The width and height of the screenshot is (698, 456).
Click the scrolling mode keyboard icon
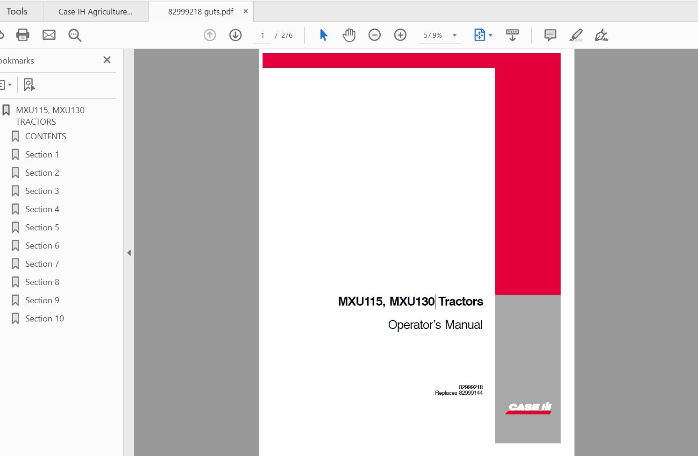[x=513, y=35]
